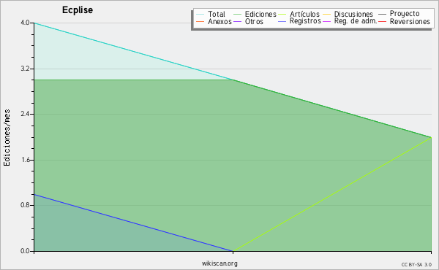Click the y-axis value 0.8
The image size is (439, 270).
click(25, 205)
